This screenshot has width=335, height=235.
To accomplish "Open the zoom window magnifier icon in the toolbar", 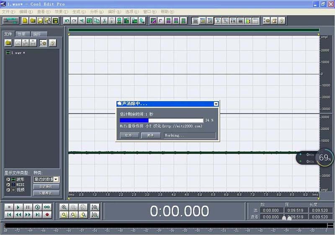I will tap(225, 21).
